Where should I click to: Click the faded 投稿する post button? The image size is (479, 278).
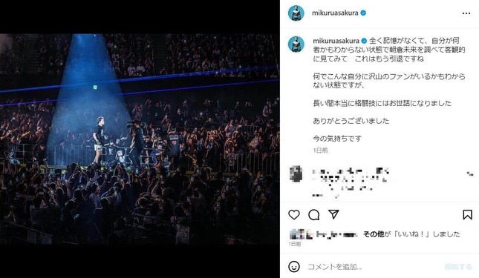click(x=458, y=267)
